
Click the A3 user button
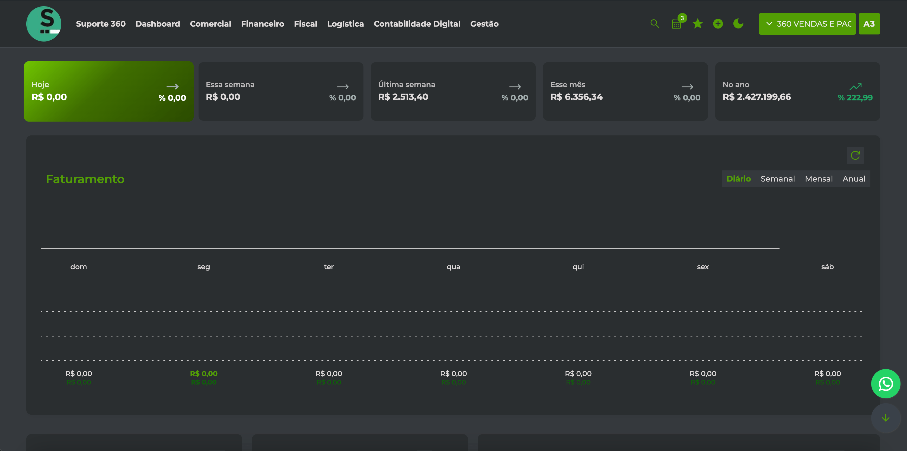(x=869, y=24)
